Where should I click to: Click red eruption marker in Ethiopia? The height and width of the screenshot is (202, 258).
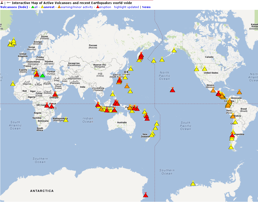tap(55, 94)
